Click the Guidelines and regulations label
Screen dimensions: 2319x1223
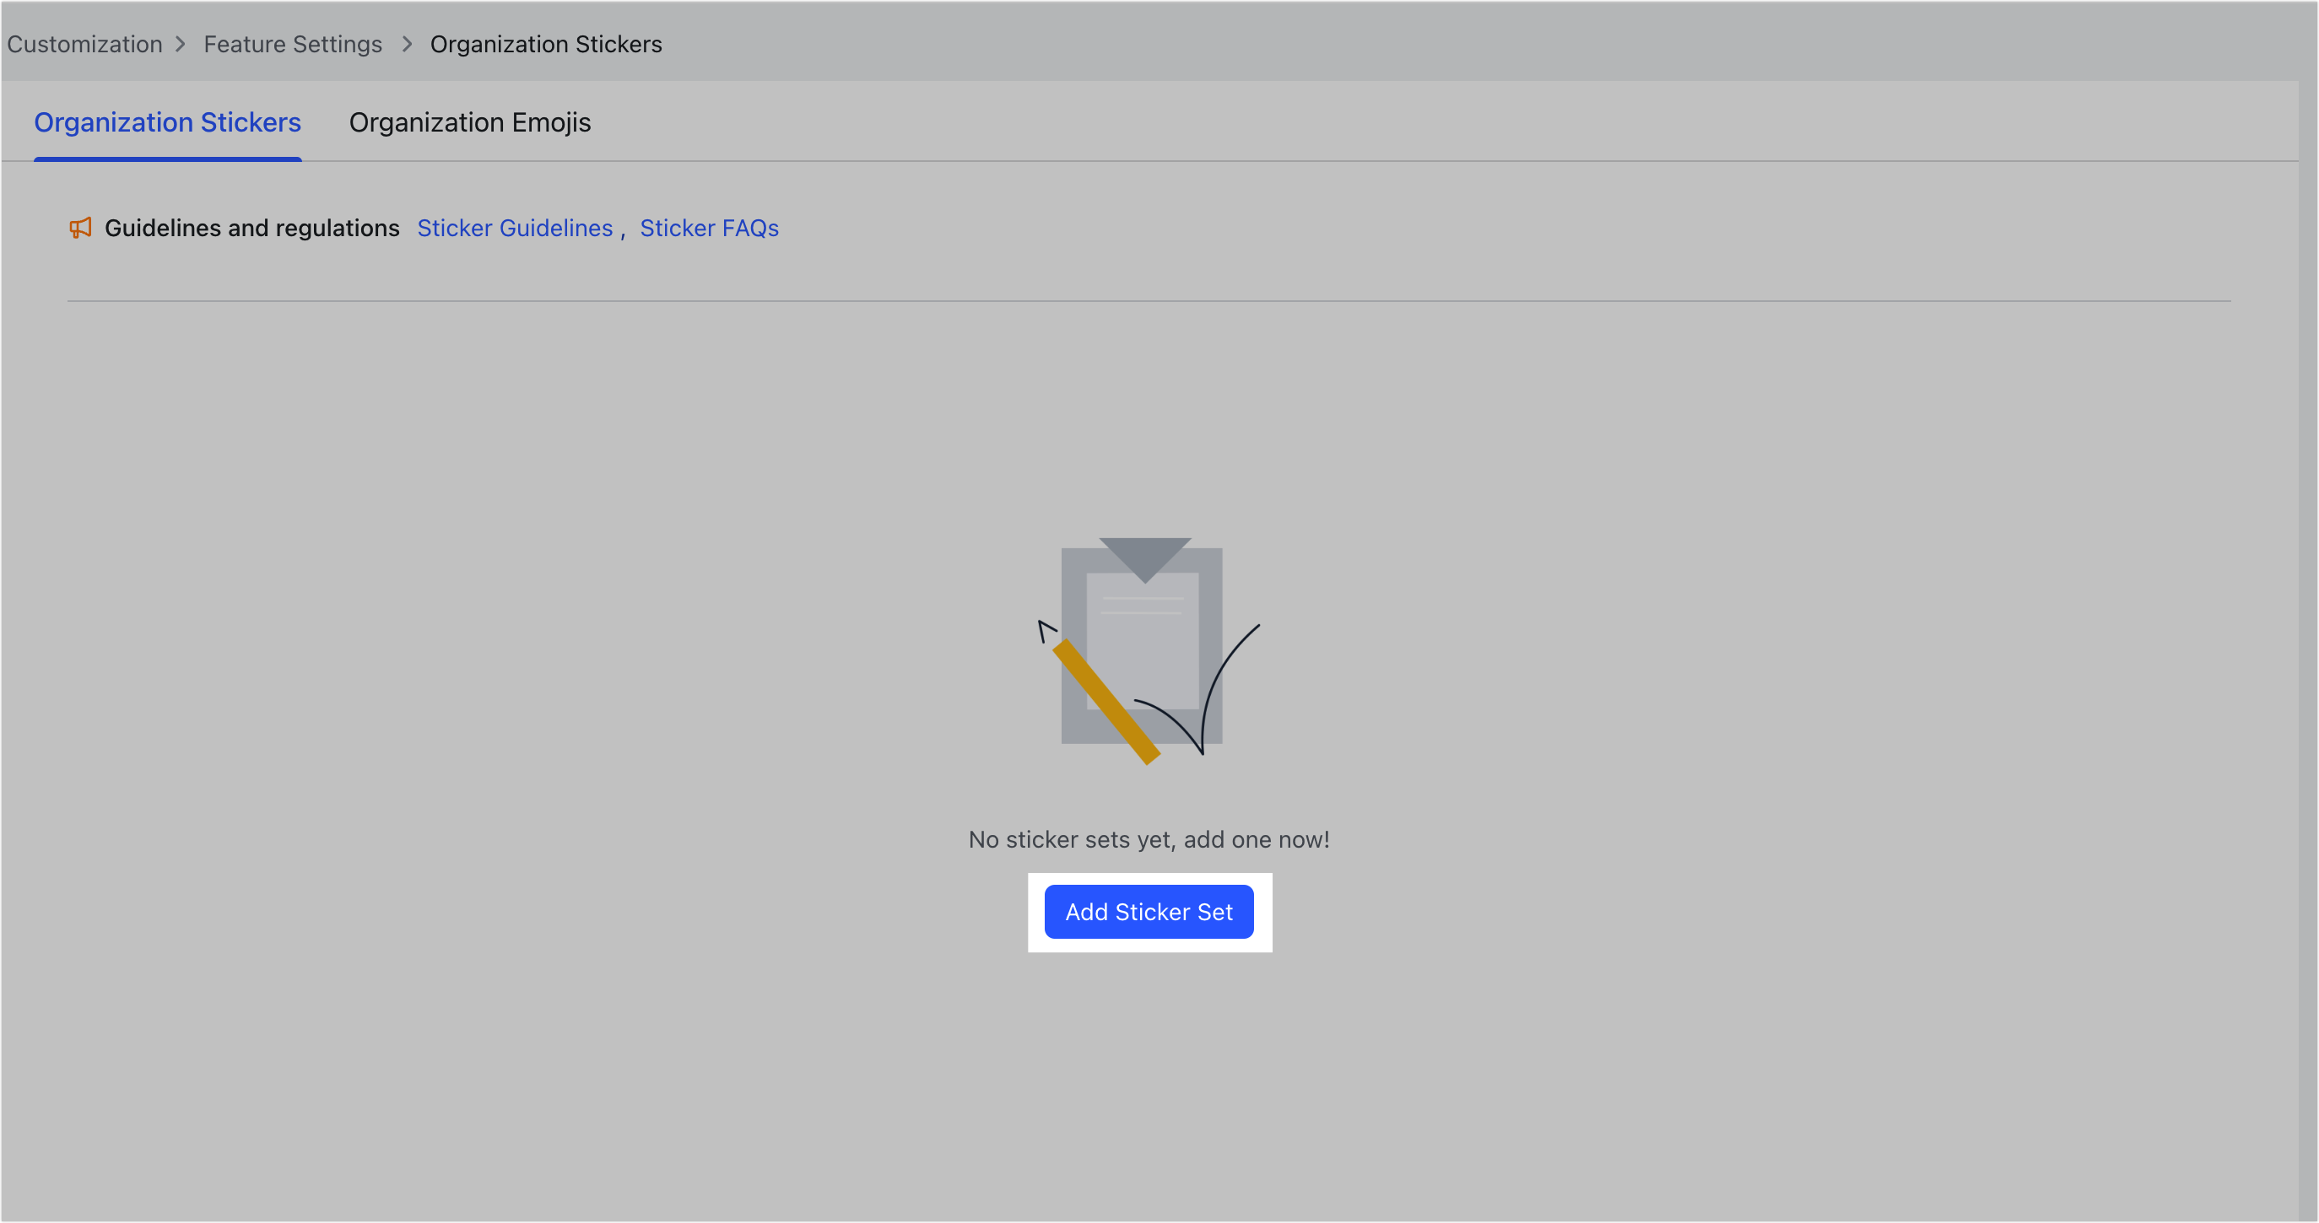251,229
